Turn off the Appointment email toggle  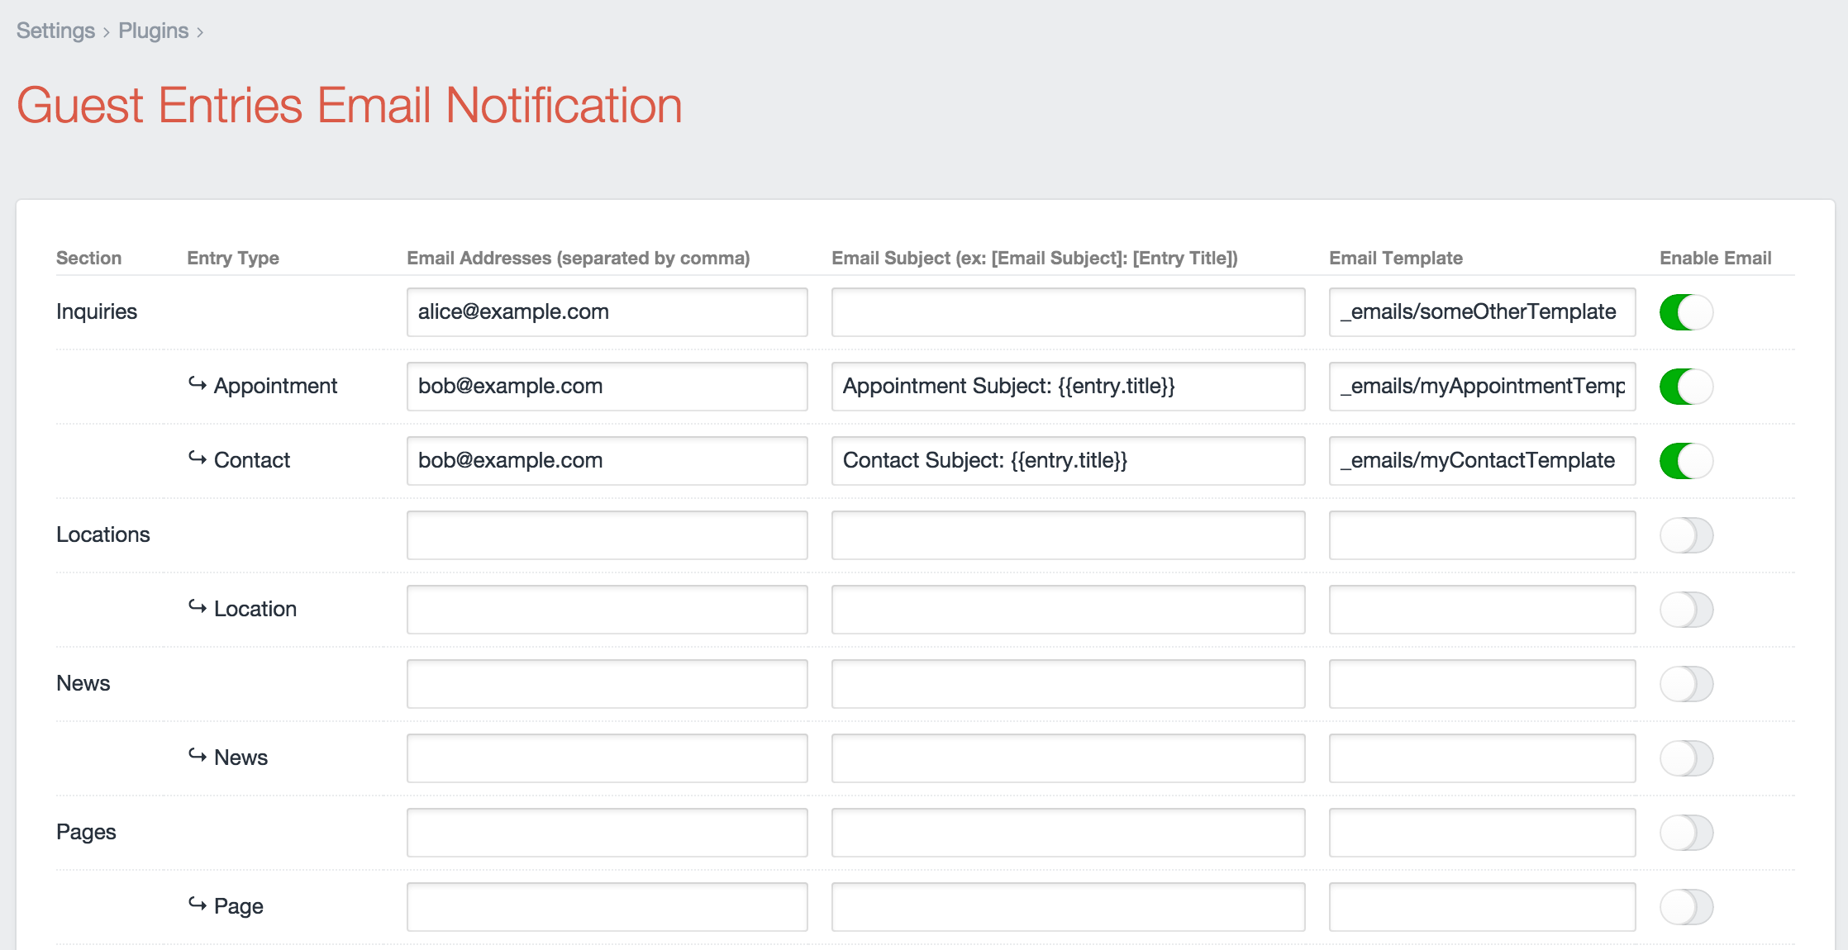point(1686,387)
